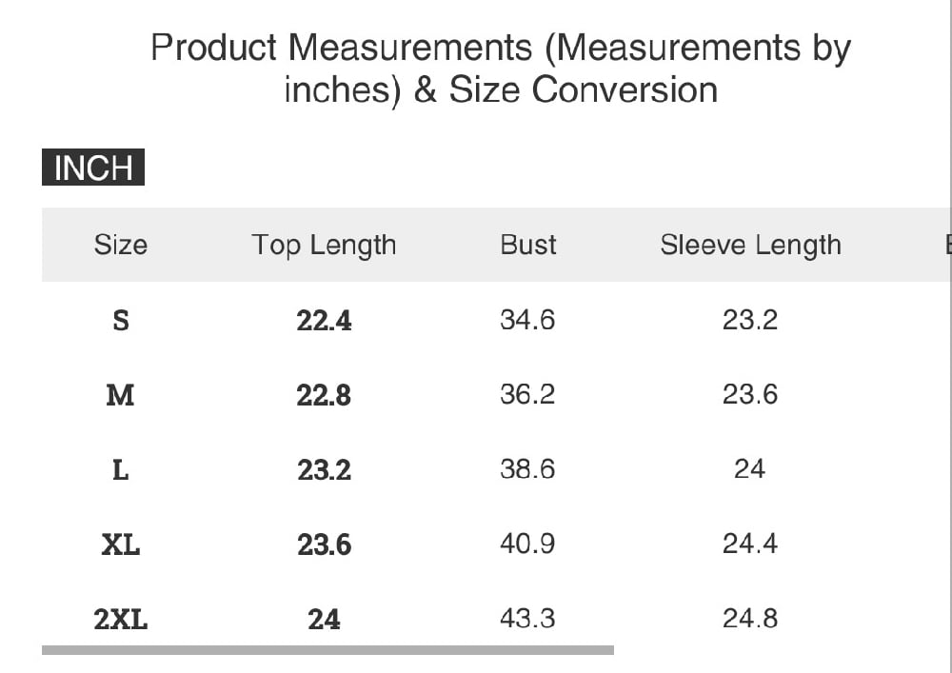952x673 pixels.
Task: Click the 36.2 bust value
Action: (x=527, y=394)
